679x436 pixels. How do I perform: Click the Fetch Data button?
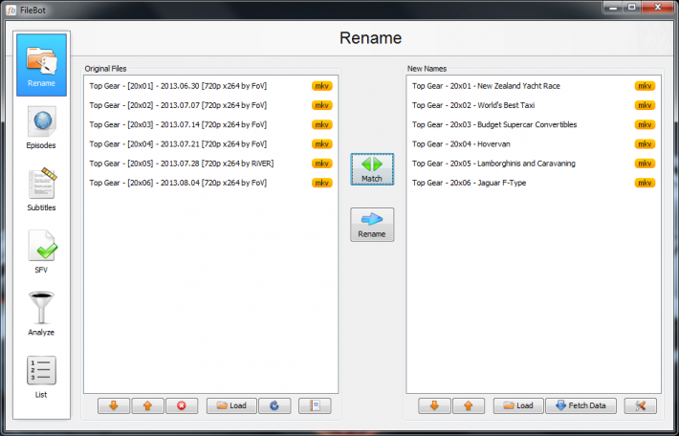pos(580,405)
